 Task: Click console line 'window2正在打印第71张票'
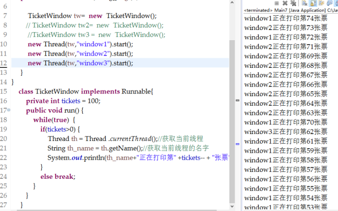(x=286, y=46)
